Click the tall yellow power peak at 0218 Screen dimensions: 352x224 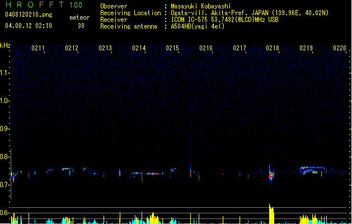(x=271, y=214)
